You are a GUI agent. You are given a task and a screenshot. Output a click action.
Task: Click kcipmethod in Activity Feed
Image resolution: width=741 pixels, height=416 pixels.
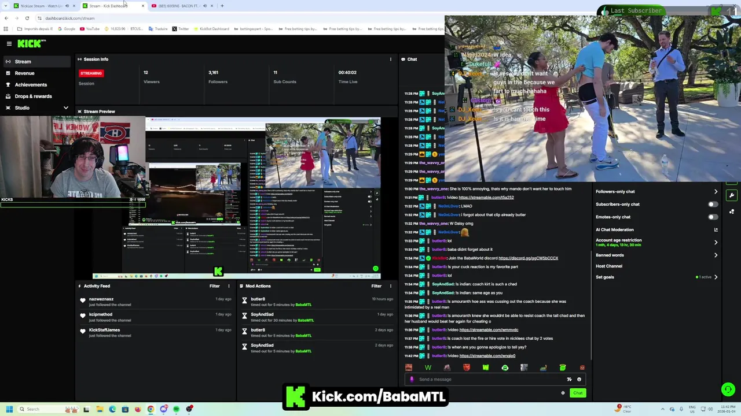(x=101, y=314)
